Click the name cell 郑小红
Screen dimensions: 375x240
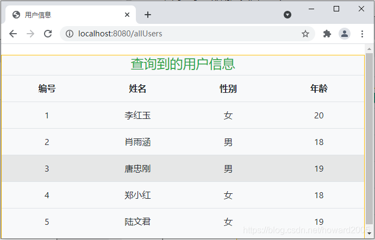point(137,195)
